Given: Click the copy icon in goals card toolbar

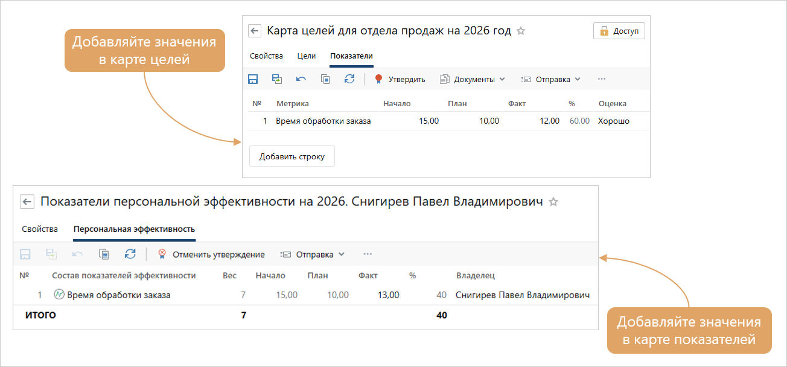Looking at the screenshot, I should tap(325, 79).
